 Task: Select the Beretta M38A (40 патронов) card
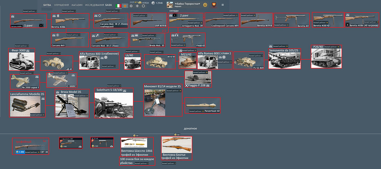pyautogui.click(x=362, y=20)
